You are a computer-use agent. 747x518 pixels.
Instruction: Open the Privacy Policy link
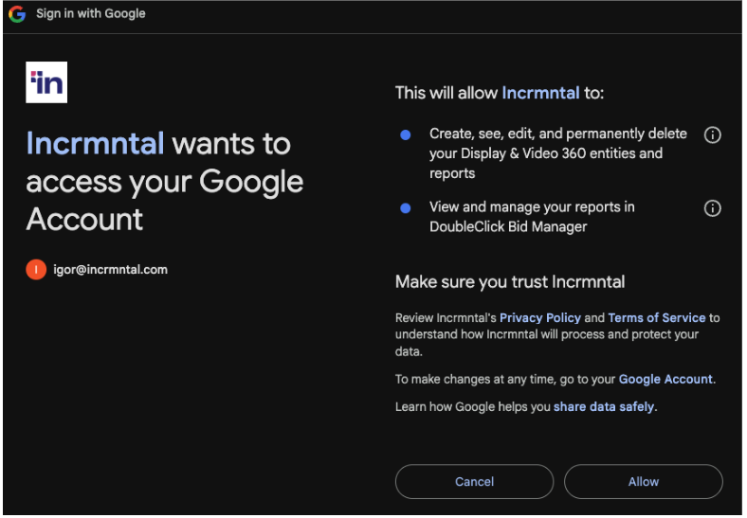(539, 317)
